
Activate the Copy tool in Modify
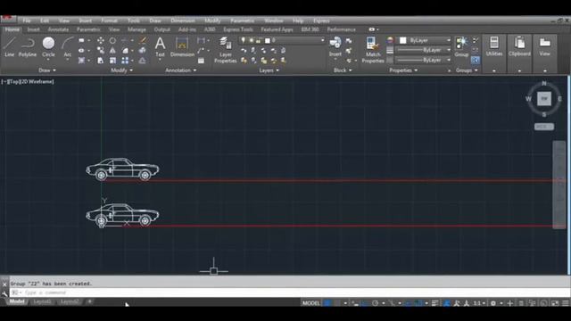(x=101, y=50)
